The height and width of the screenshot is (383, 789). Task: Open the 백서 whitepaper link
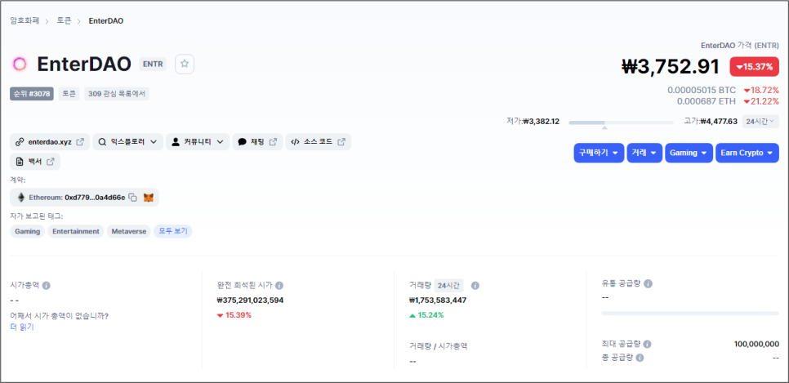tap(35, 162)
